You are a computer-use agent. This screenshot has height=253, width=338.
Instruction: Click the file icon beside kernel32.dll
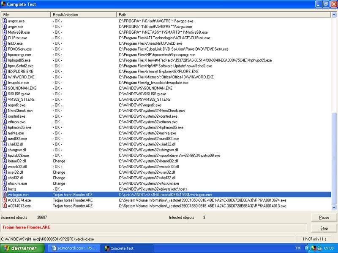pyautogui.click(x=5, y=161)
